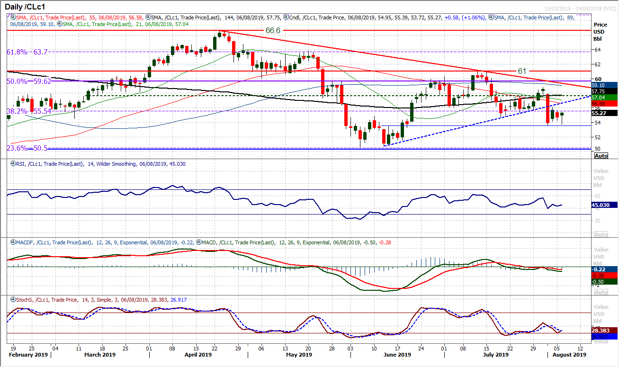Click the June 2019 time axis label
Image resolution: width=619 pixels, height=367 pixels.
397,355
